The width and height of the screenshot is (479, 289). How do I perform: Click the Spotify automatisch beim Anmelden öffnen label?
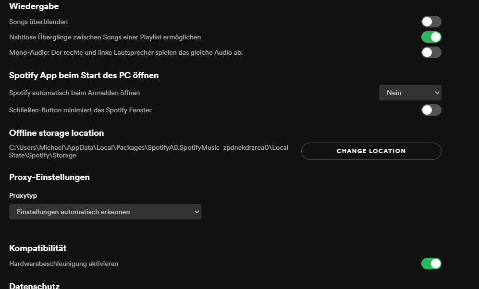pos(74,93)
